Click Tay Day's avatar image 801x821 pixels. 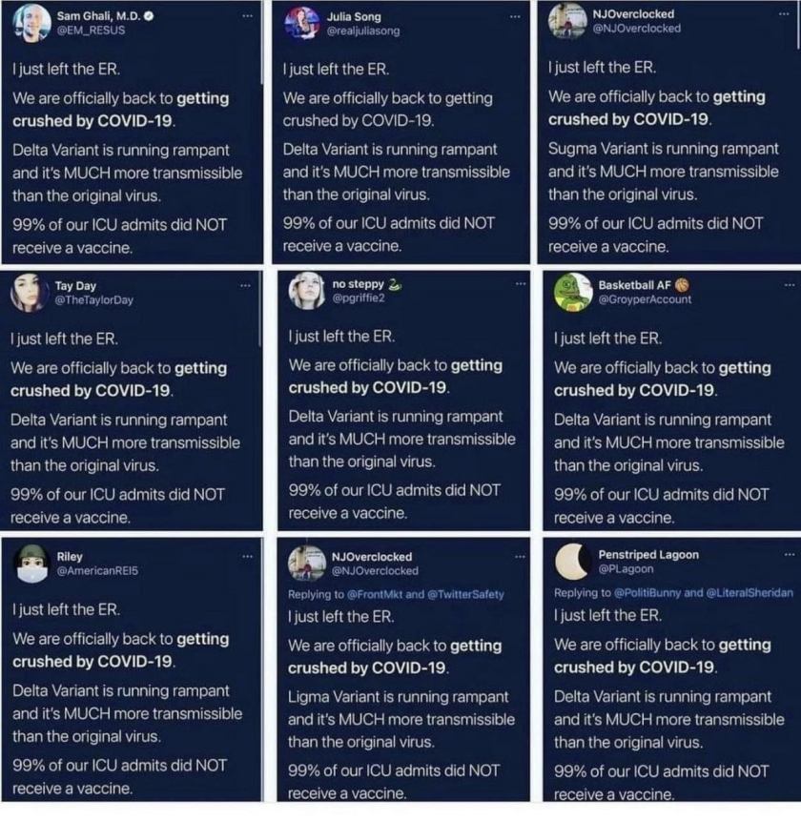click(x=28, y=293)
